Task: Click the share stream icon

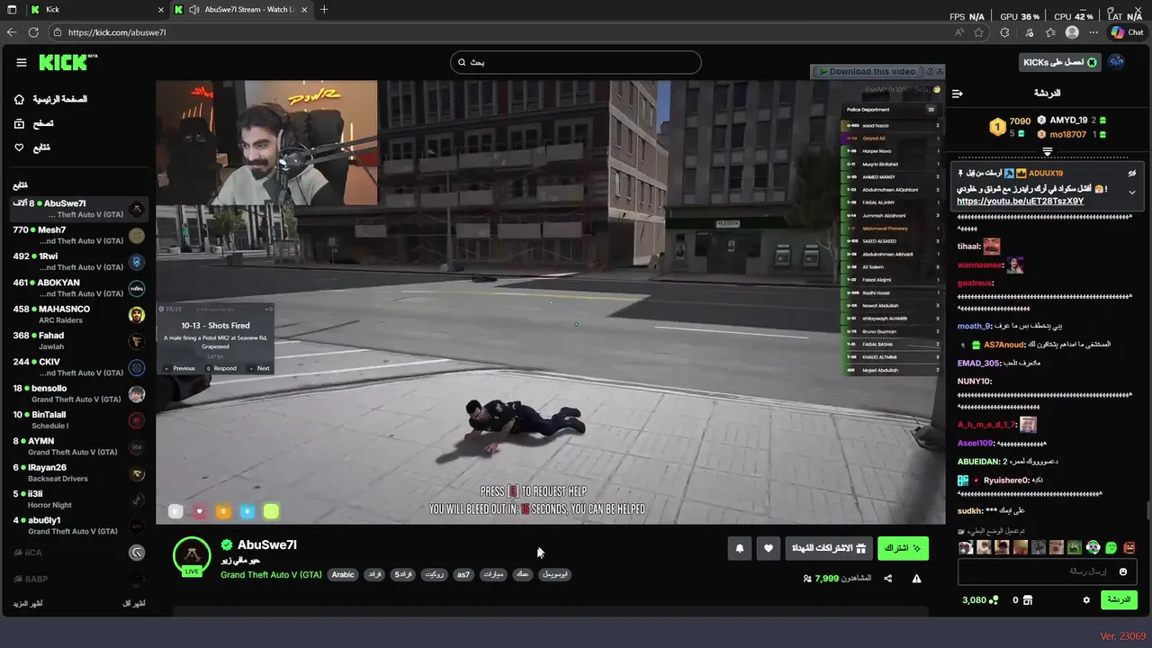Action: pos(887,579)
